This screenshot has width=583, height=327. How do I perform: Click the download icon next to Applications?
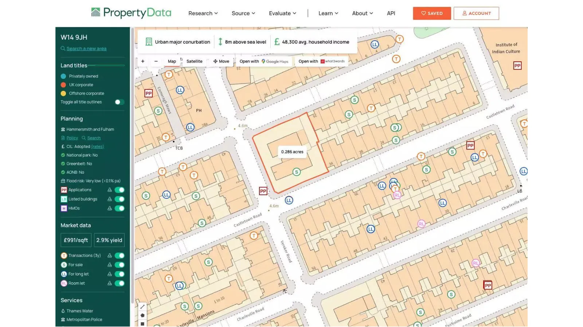110,190
